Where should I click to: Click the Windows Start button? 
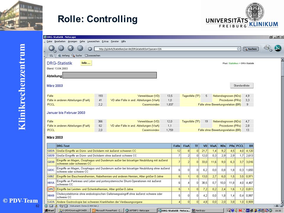coord(50,210)
